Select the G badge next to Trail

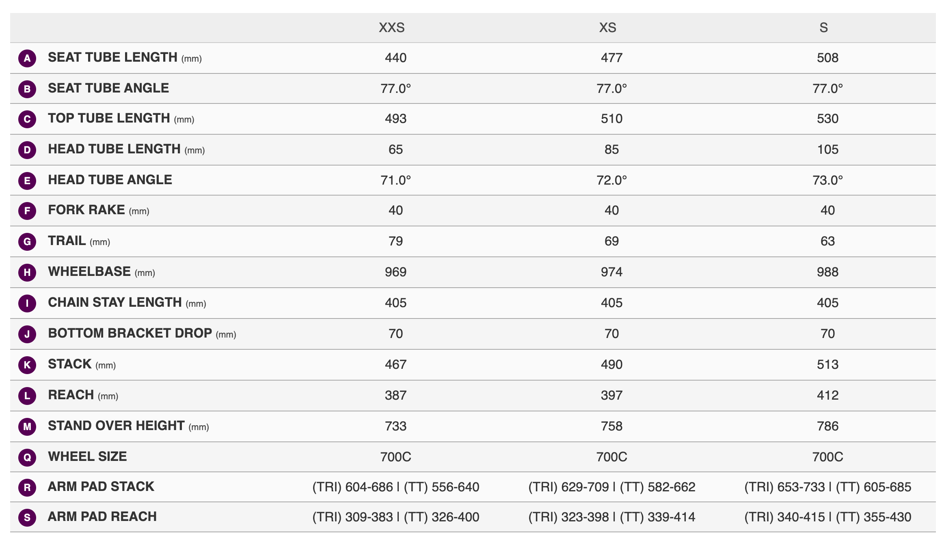(x=27, y=241)
